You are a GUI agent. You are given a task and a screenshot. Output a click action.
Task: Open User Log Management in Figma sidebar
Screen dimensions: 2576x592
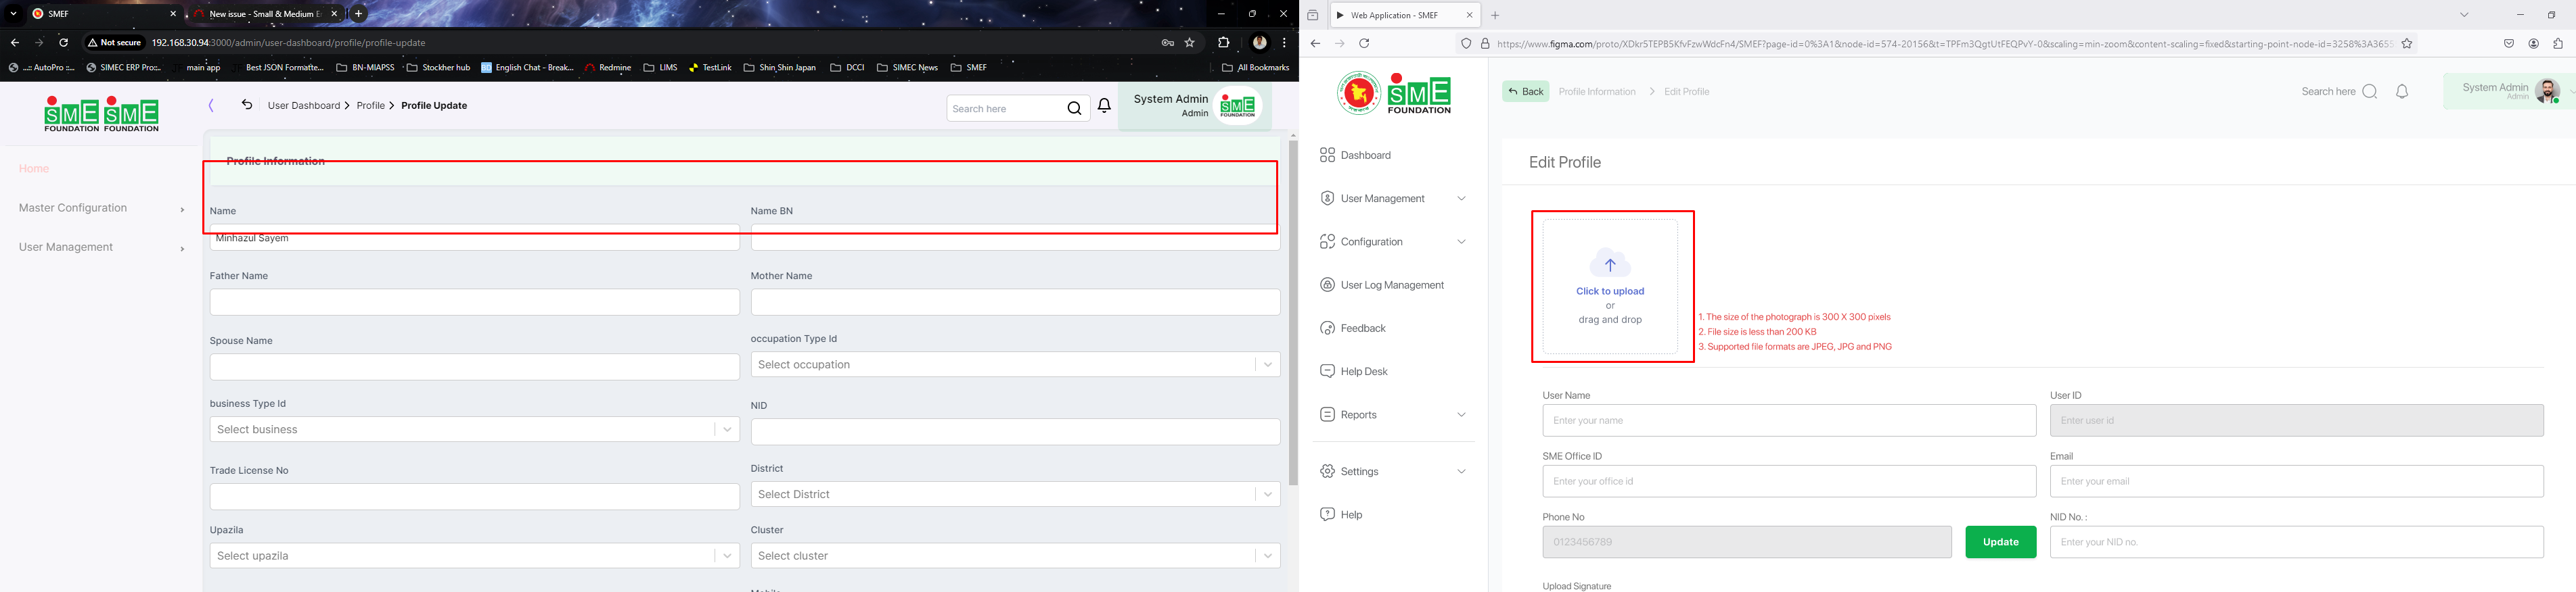[1382, 285]
